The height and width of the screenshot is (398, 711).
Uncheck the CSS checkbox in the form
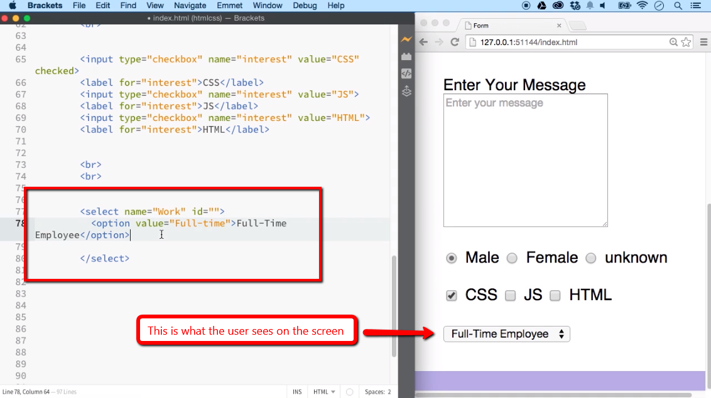coord(451,295)
